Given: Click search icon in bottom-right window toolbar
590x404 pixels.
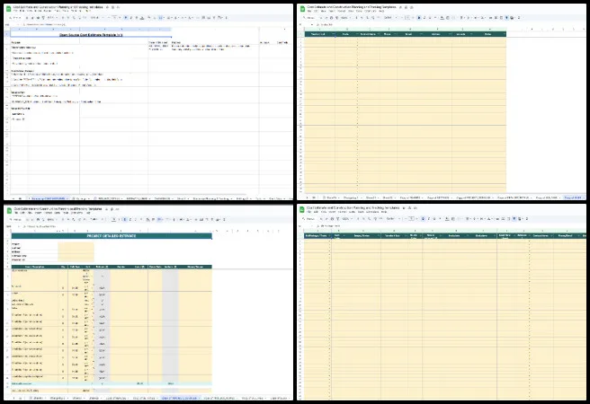Looking at the screenshot, I should tap(303, 219).
